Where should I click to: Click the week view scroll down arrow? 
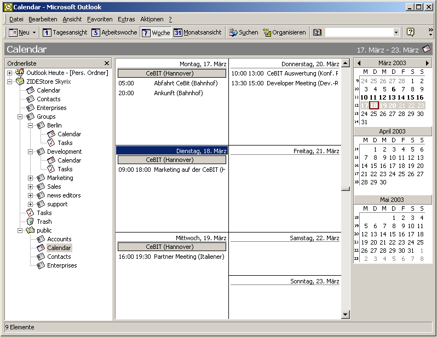pos(346,315)
